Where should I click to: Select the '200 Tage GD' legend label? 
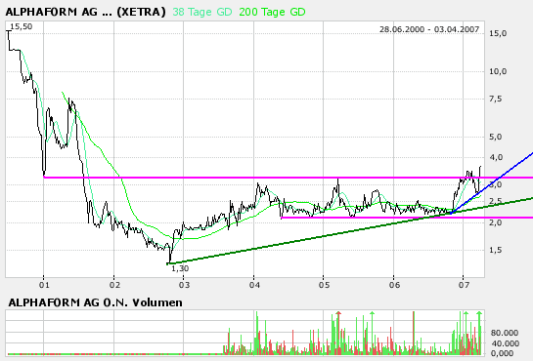(272, 13)
